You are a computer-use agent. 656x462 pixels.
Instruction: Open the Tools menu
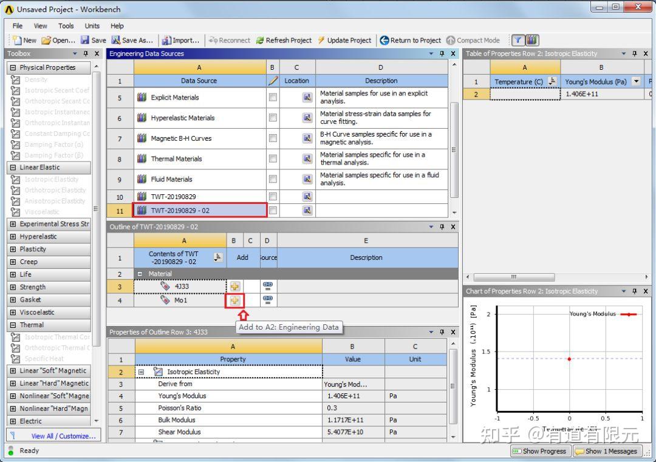click(x=66, y=25)
